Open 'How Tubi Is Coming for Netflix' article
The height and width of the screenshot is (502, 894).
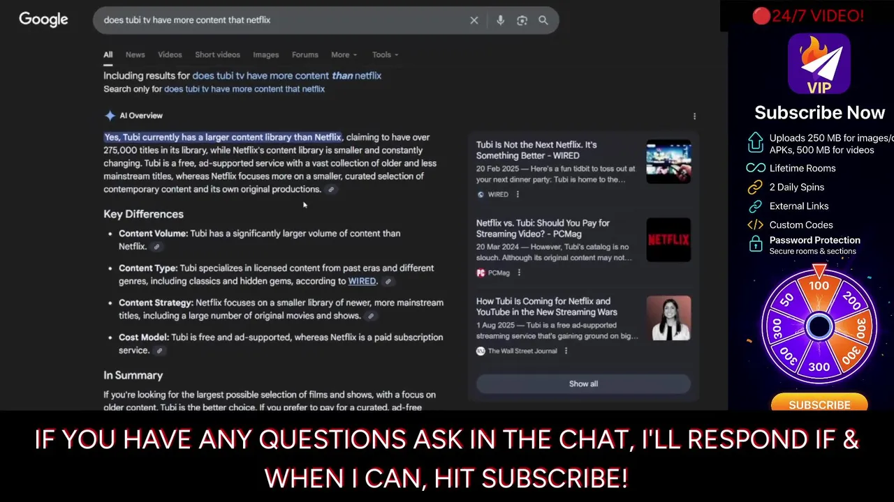click(x=546, y=306)
